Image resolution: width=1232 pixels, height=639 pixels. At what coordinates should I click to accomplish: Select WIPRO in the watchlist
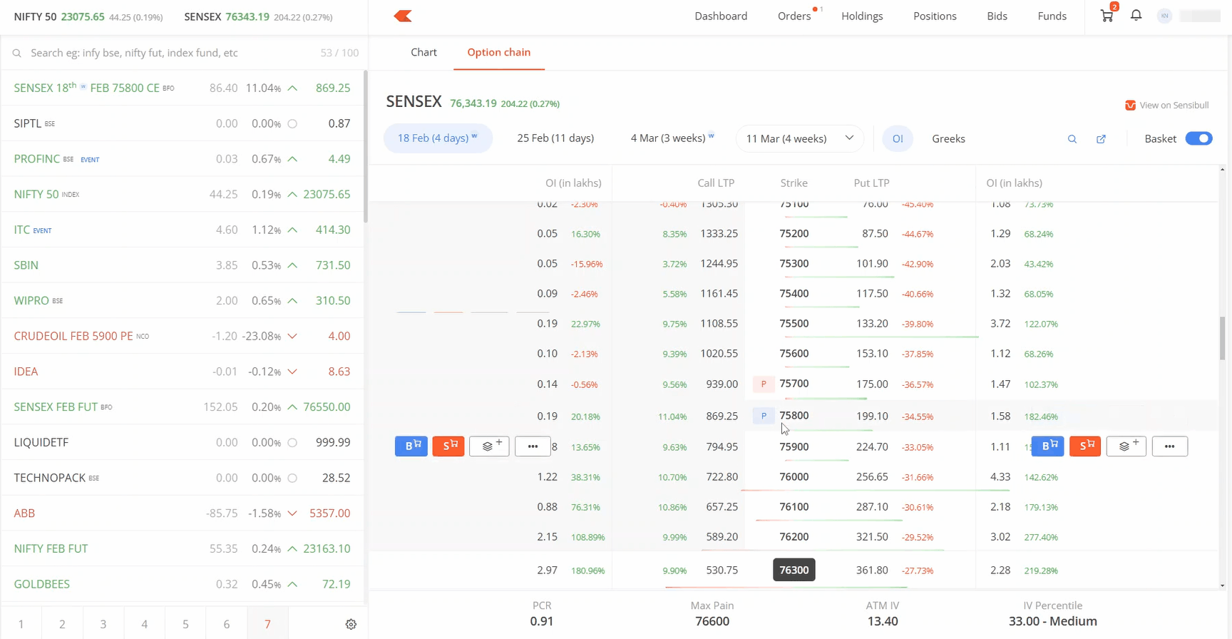183,300
